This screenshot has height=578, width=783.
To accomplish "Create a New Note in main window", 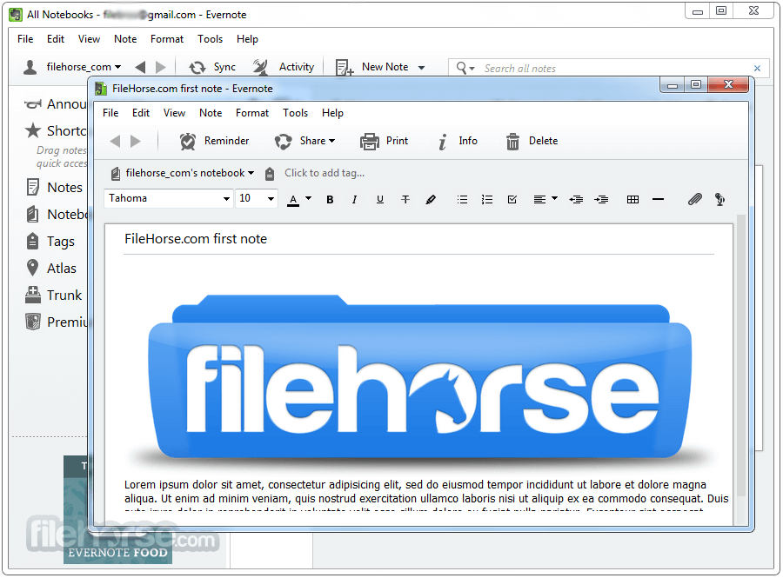I will pos(372,67).
